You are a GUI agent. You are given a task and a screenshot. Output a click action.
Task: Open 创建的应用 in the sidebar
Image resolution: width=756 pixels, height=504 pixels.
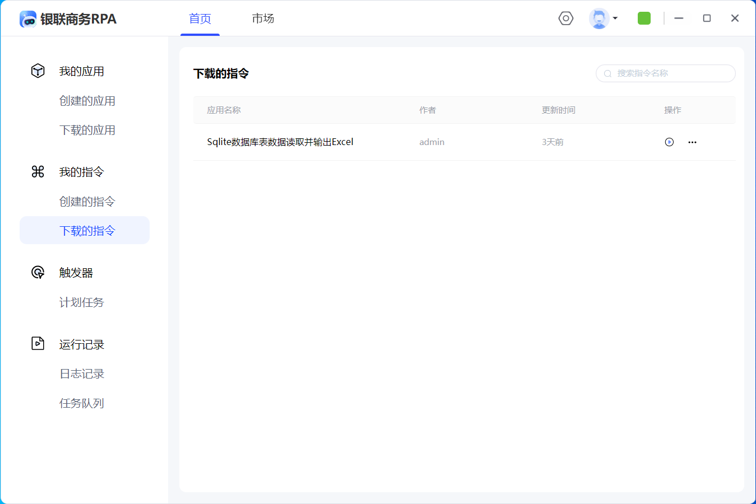coord(87,101)
